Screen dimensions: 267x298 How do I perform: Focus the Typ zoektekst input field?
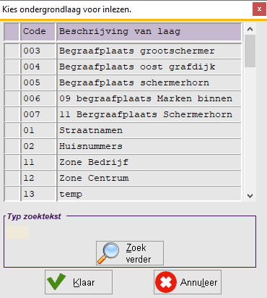point(17,232)
